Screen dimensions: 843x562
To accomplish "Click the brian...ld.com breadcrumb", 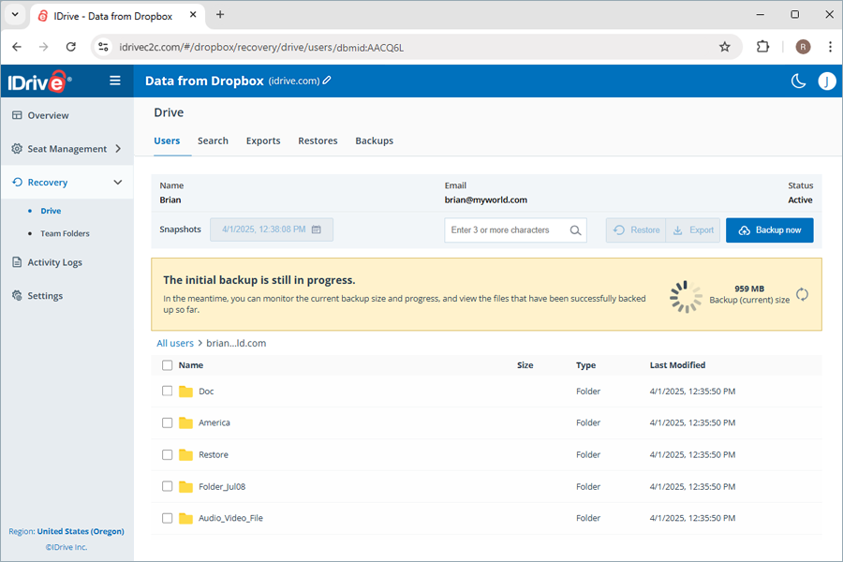I will click(x=236, y=343).
